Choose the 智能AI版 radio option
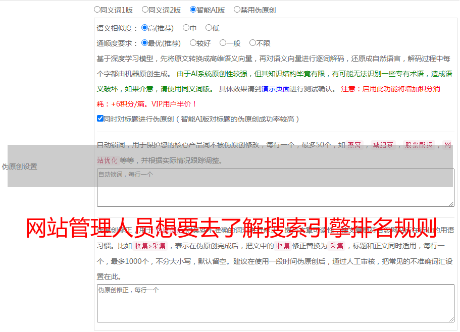 pos(193,10)
